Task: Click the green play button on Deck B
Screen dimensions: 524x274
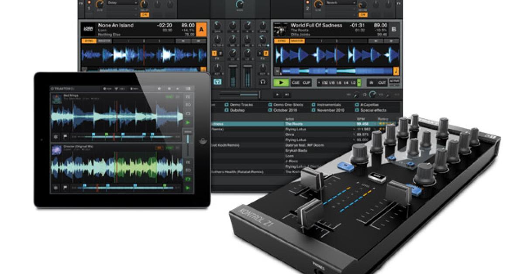Action: click(281, 82)
